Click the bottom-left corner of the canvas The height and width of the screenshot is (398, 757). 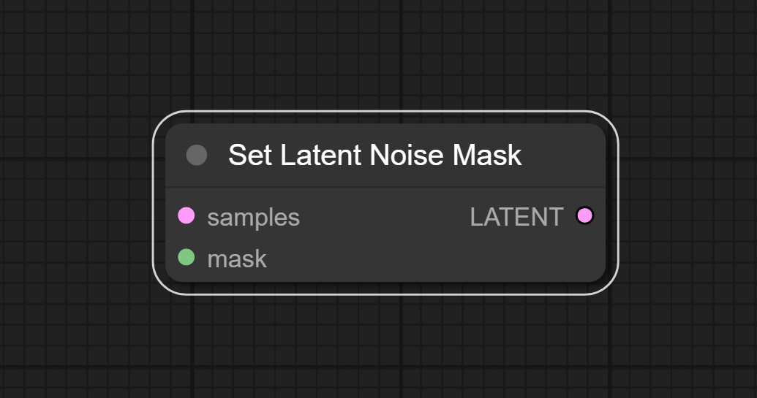pos(4,394)
